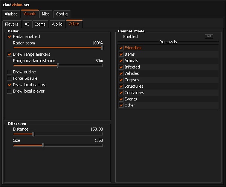Click the Radar zoom slider handle
Image resolution: width=226 pixels, height=187 pixels.
[x=102, y=48]
